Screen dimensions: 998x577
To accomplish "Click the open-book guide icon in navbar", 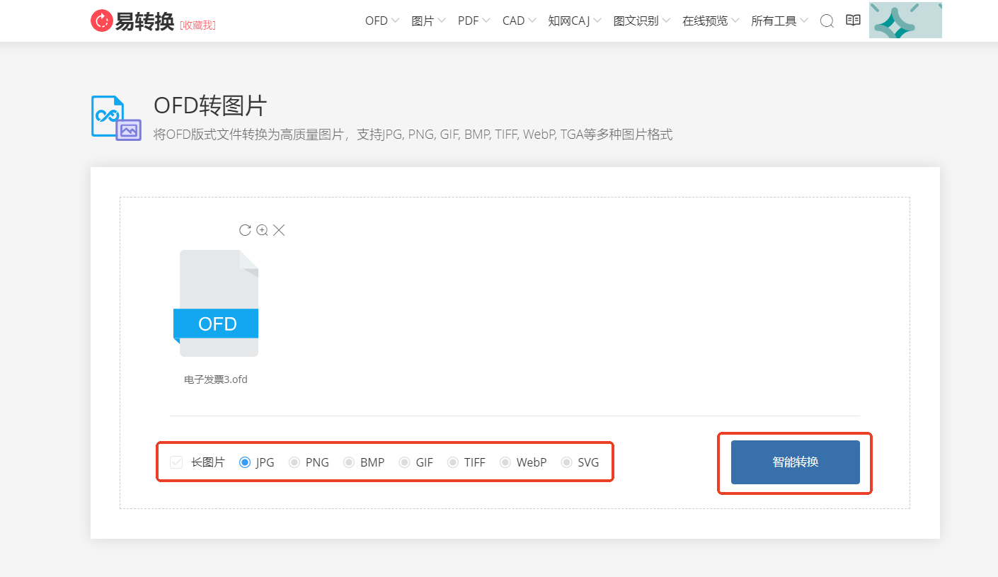I will click(x=852, y=21).
